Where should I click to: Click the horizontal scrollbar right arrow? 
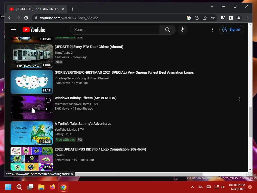[x=246, y=174]
